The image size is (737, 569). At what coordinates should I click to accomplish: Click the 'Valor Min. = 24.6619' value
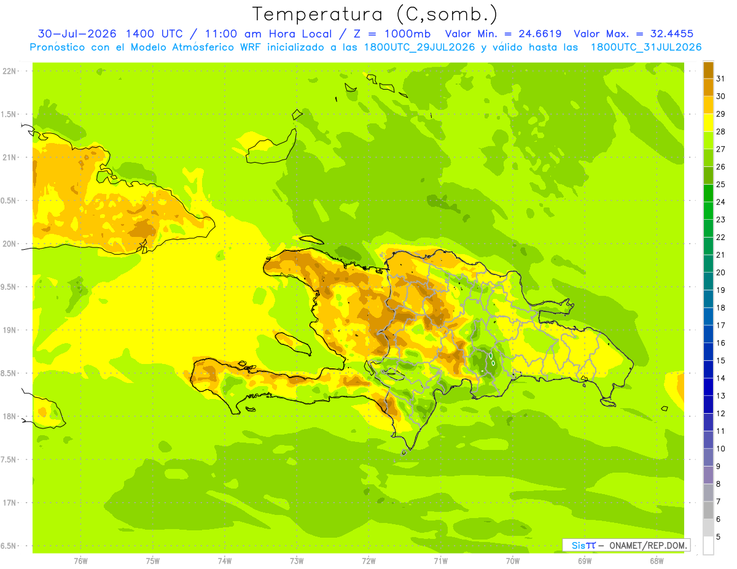[504, 34]
